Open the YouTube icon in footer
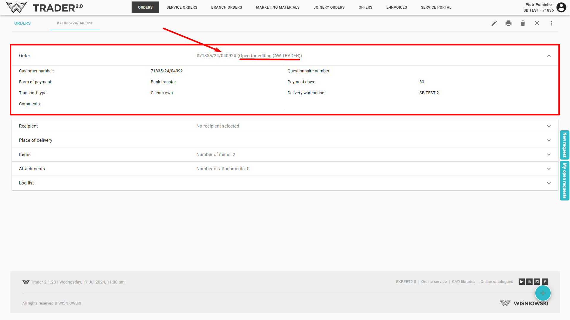This screenshot has height=320, width=570. (529, 282)
